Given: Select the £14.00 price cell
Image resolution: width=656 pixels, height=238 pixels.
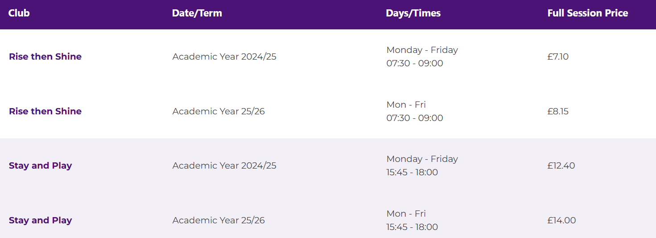Looking at the screenshot, I should click(x=561, y=220).
